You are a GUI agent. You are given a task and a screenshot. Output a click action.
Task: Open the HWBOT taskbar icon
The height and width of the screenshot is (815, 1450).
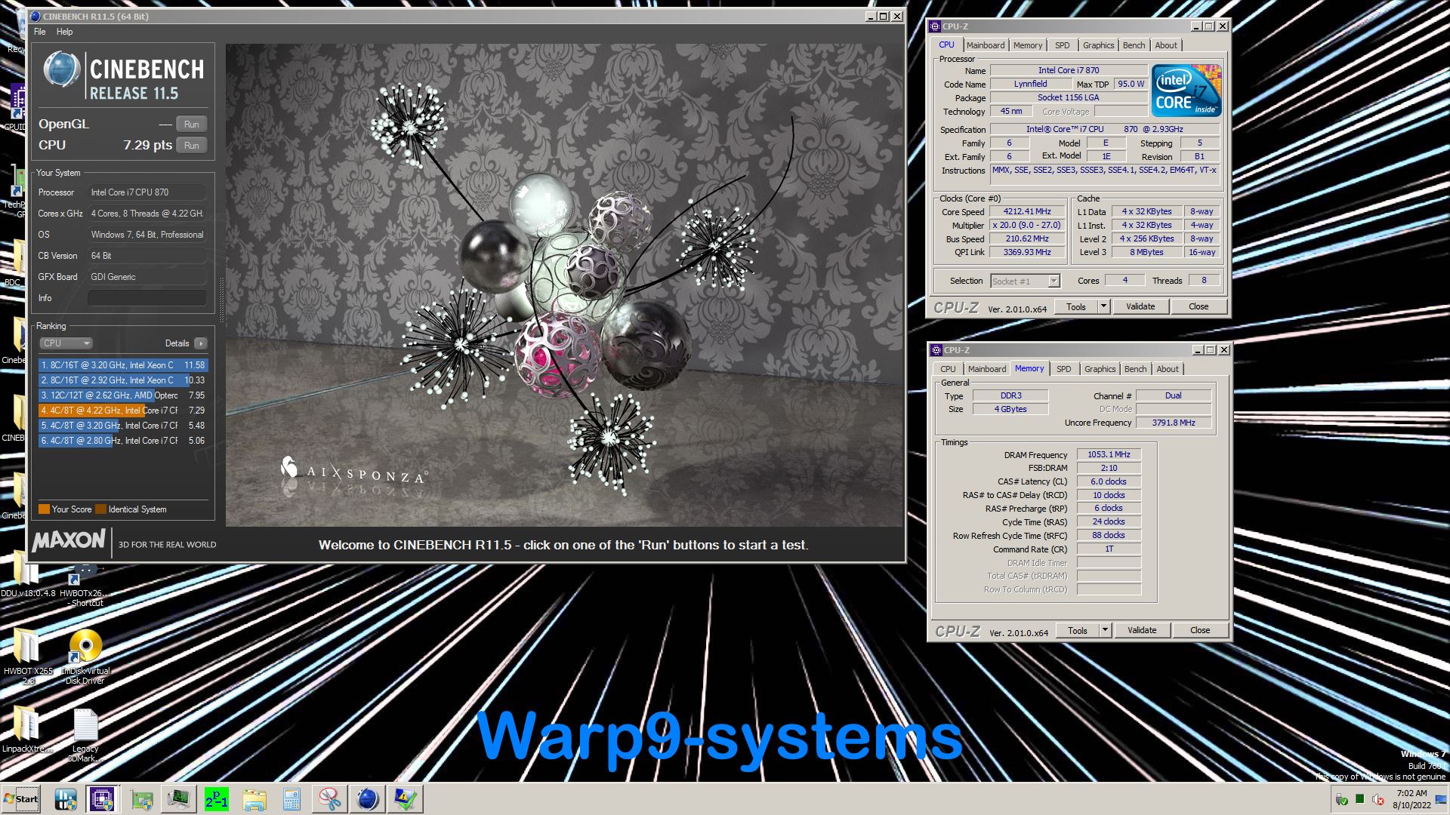tap(66, 799)
